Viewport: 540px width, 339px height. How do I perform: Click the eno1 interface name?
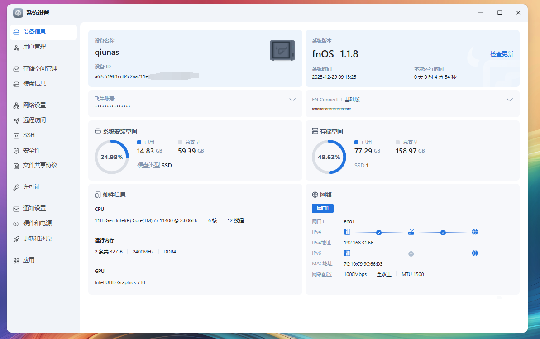pos(349,221)
